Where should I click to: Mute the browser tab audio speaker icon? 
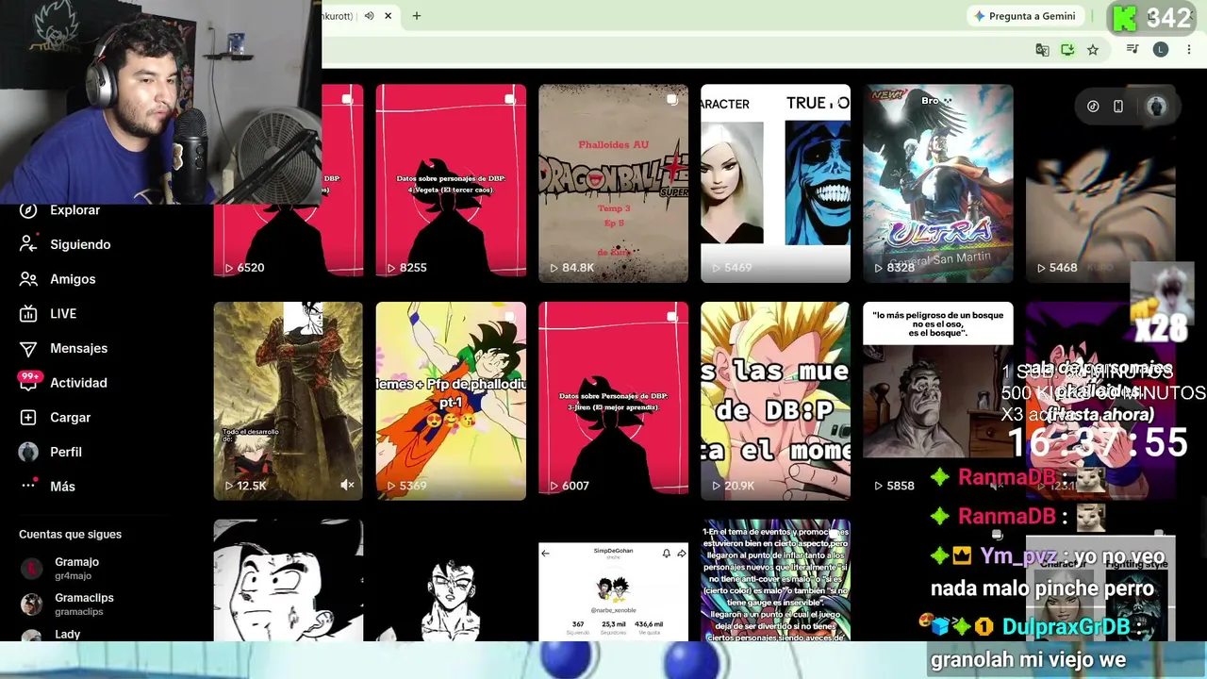[370, 16]
